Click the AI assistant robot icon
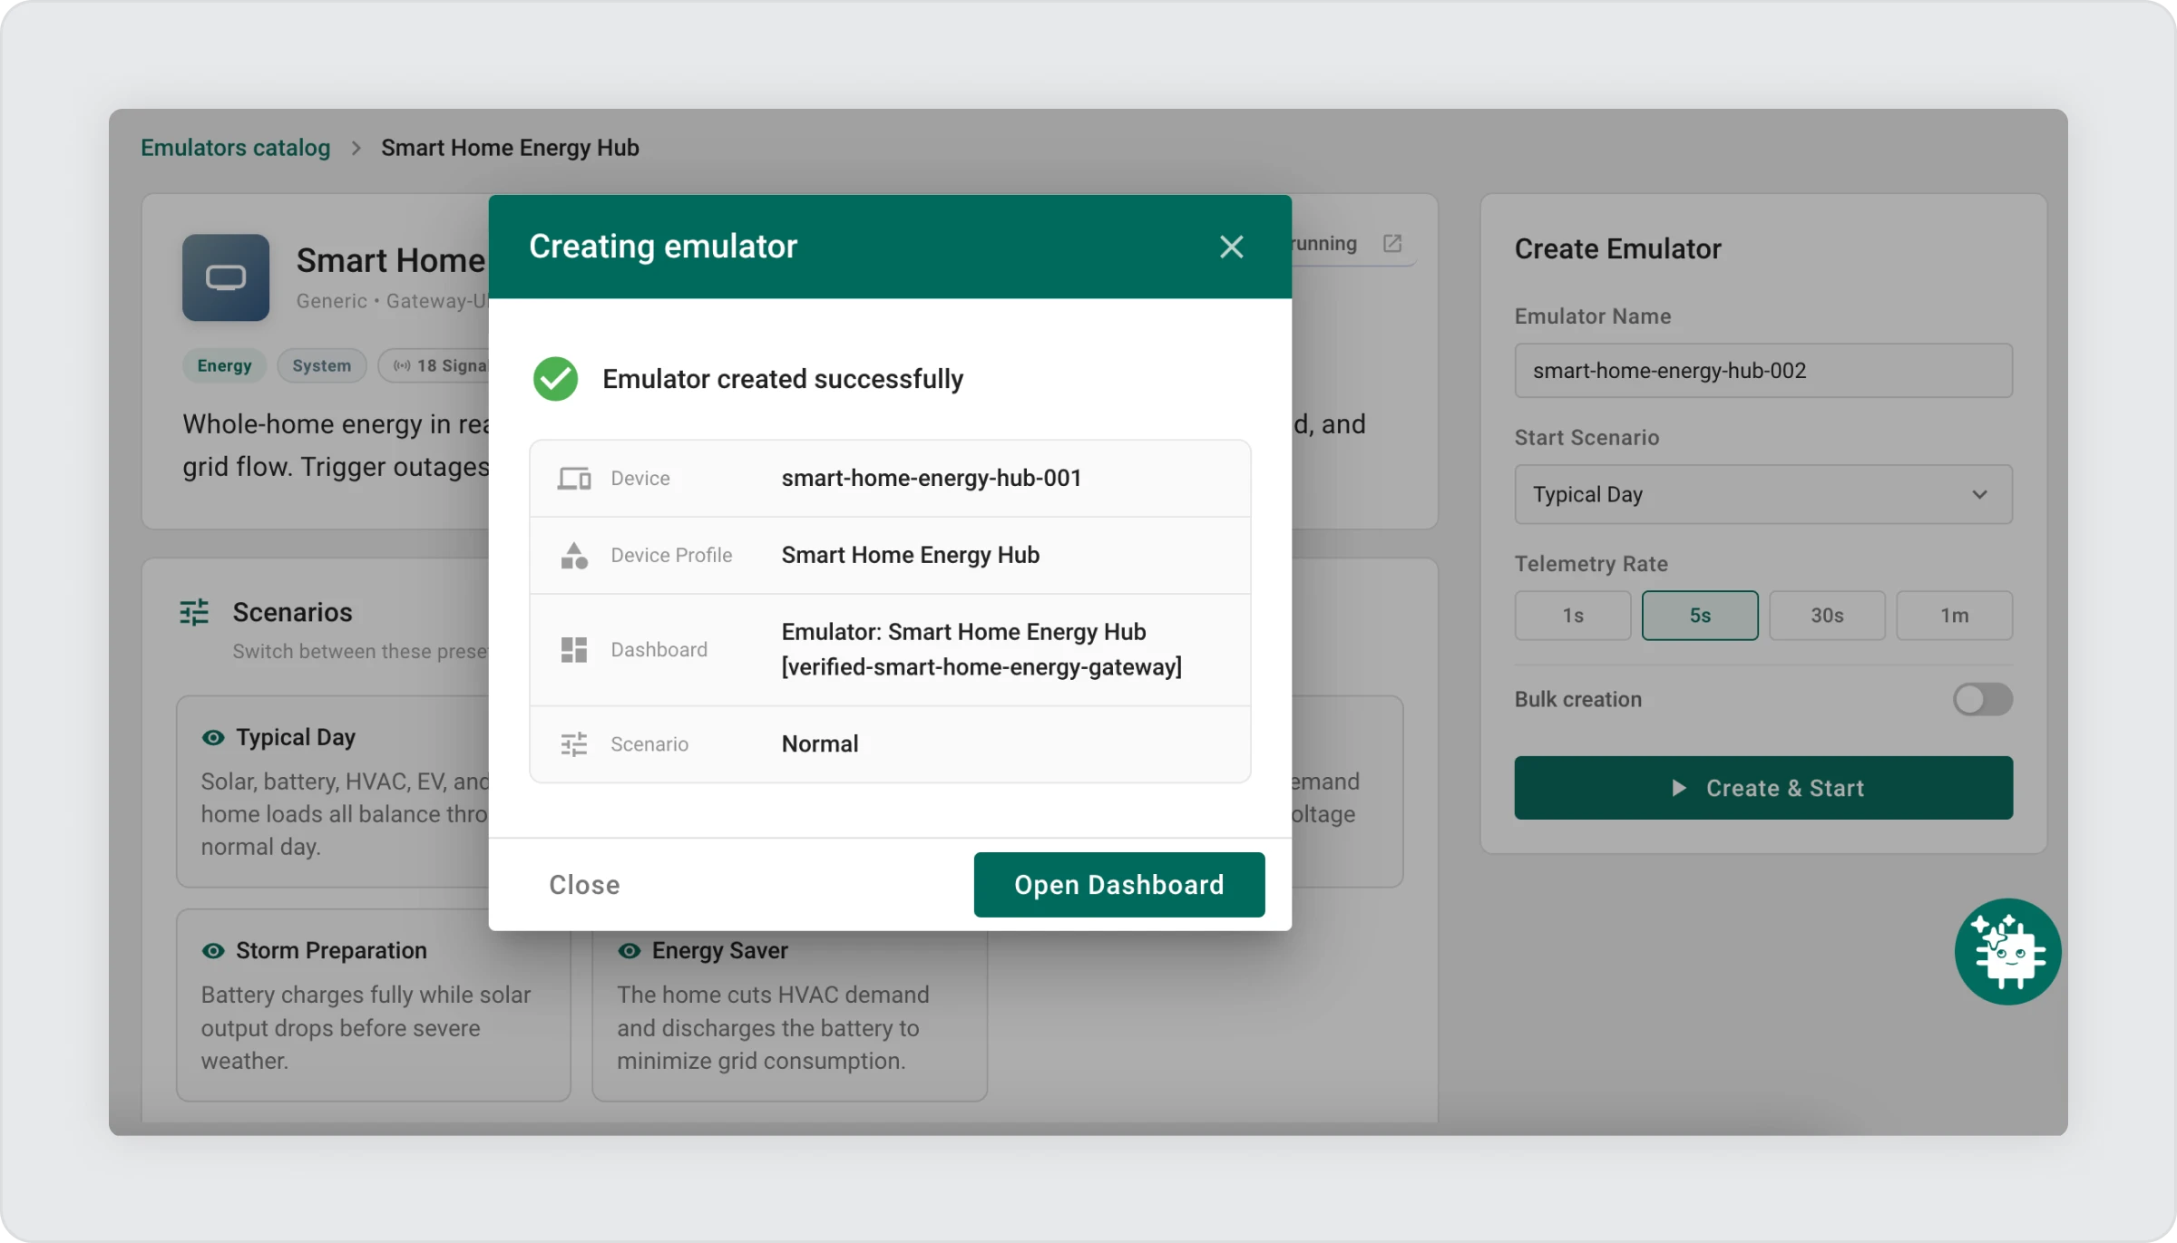The width and height of the screenshot is (2177, 1243). [x=2006, y=952]
